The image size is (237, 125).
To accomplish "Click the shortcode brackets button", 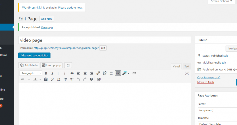I will pos(68,65).
